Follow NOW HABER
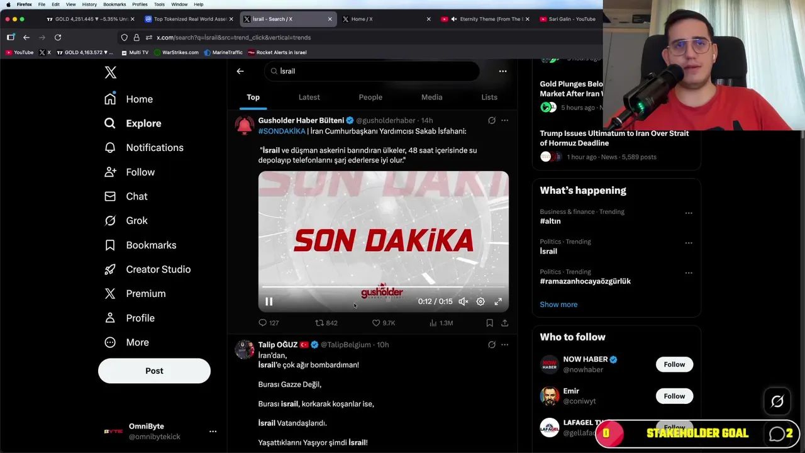 pos(674,364)
